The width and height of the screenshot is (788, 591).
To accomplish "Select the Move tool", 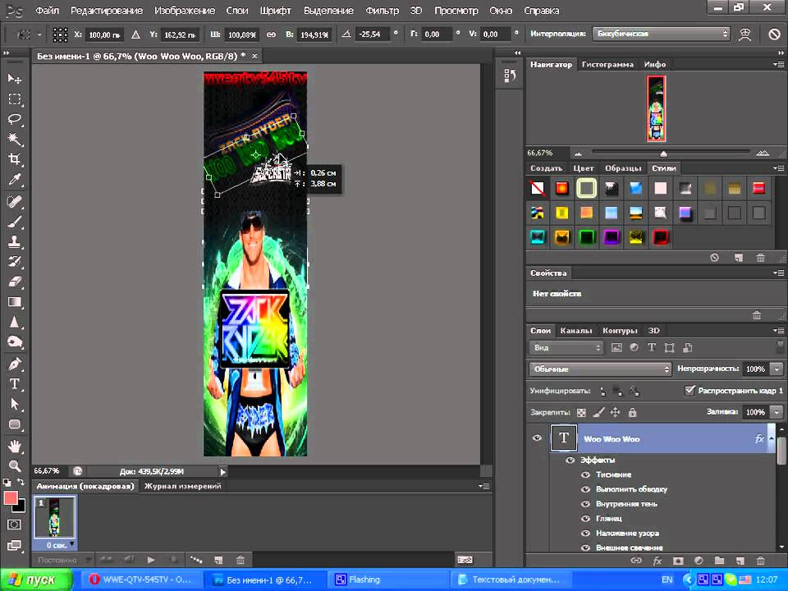I will tap(15, 79).
